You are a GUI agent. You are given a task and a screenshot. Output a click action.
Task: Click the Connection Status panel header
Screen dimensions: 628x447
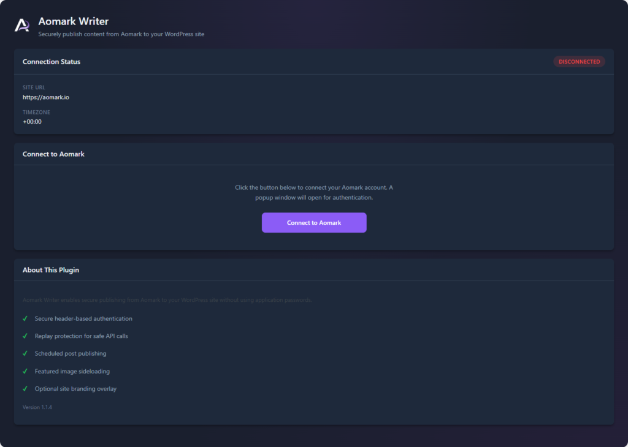coord(52,62)
